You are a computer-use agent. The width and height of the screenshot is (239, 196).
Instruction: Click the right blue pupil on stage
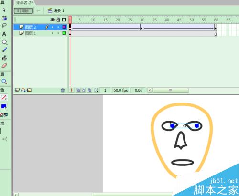[197, 126]
